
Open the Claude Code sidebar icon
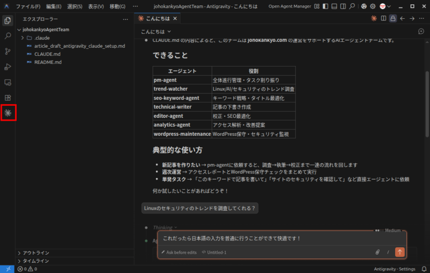(8, 113)
